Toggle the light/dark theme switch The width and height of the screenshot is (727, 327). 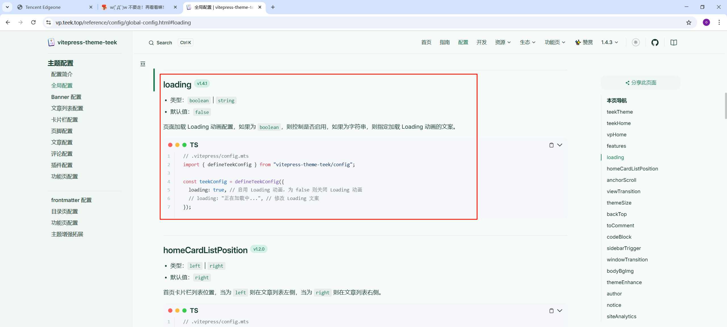(x=636, y=42)
